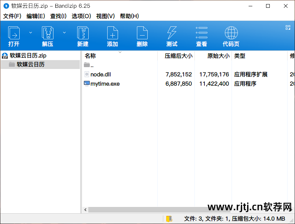
Task: Click the horizontal scrollbar left arrow
Action: point(85,210)
